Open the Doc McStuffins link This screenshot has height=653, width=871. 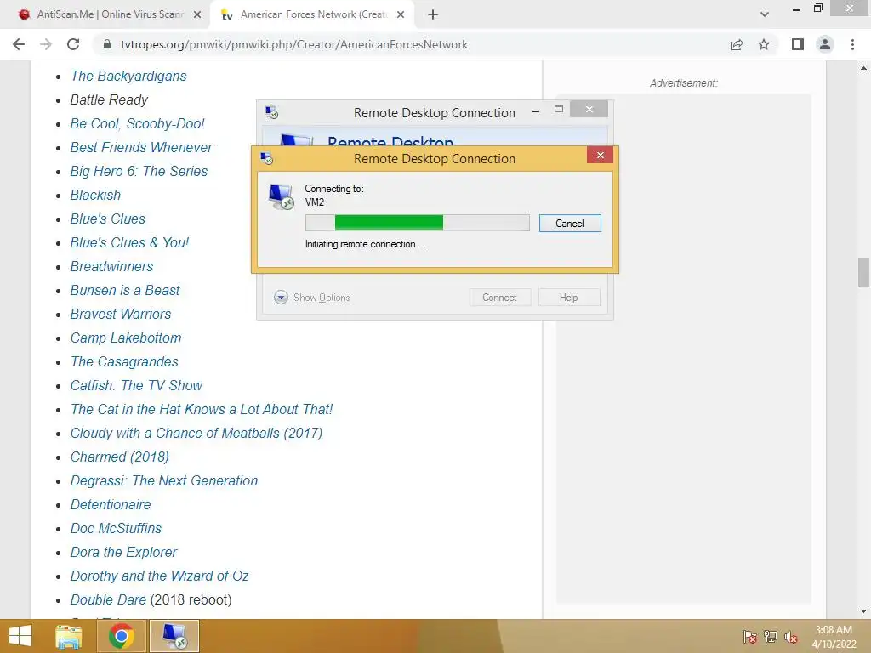tap(116, 529)
